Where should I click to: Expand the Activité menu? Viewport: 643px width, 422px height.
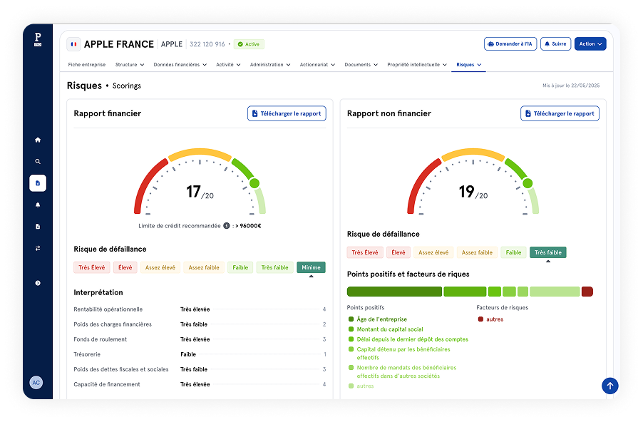[x=228, y=65]
